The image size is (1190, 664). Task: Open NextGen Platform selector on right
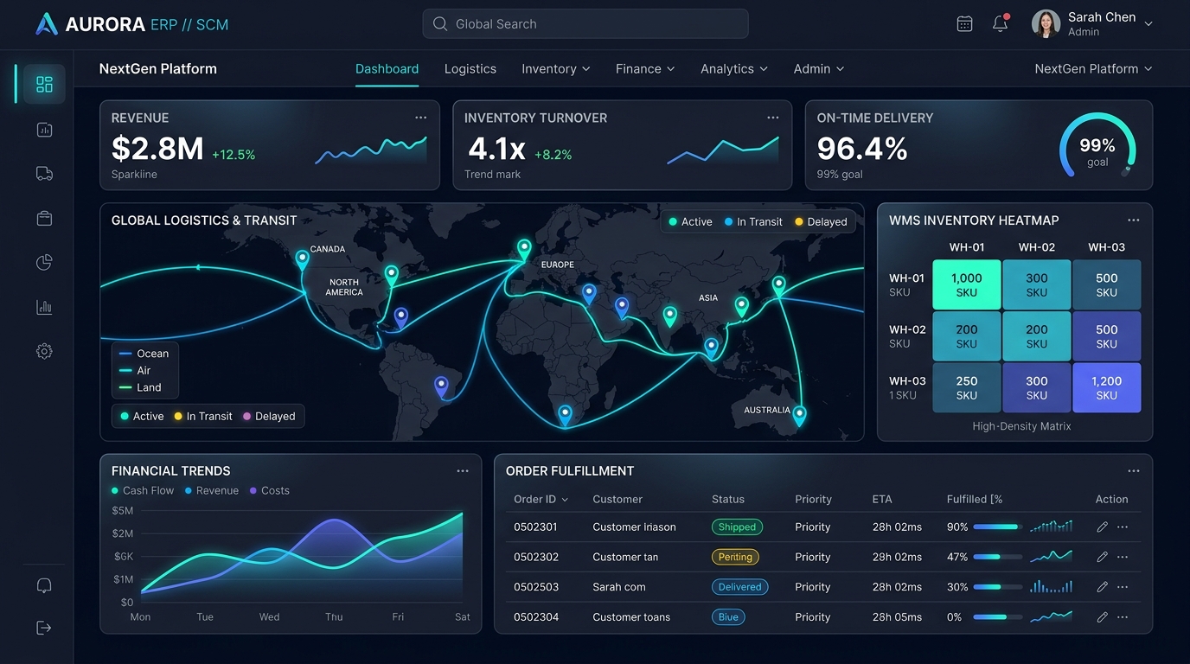[1093, 68]
